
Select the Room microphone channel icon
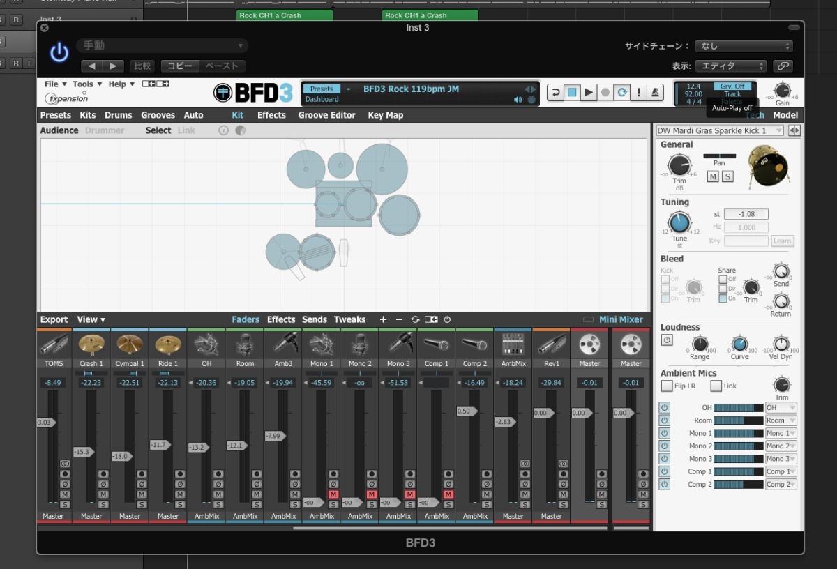point(245,344)
